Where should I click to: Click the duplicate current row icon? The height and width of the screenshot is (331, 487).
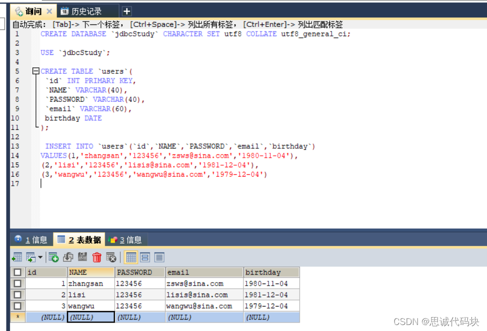(x=68, y=257)
